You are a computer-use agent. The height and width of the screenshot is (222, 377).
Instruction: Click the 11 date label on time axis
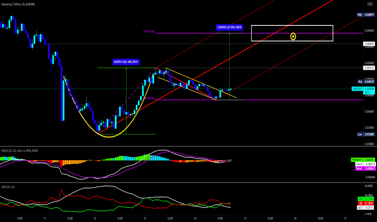coord(45,218)
